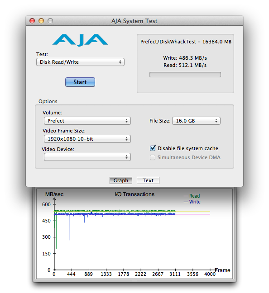This screenshot has width=269, height=293.
Task: Click the I/O Transactions graph title
Action: [x=134, y=194]
